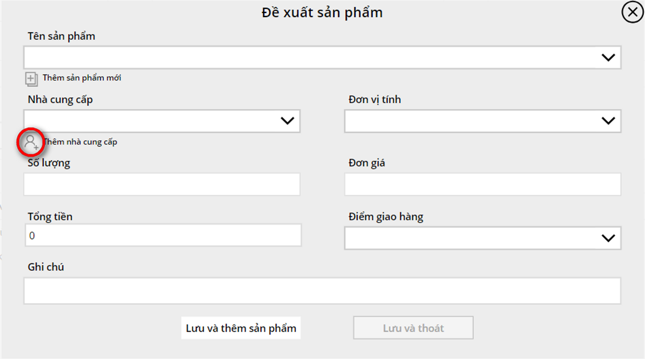Screen dimensions: 645x359
Task: Click the Ghi chú text box
Action: coord(322,291)
